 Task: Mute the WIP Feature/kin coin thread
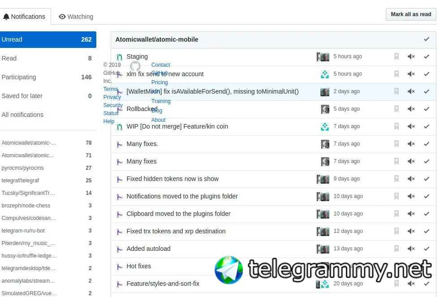411,126
